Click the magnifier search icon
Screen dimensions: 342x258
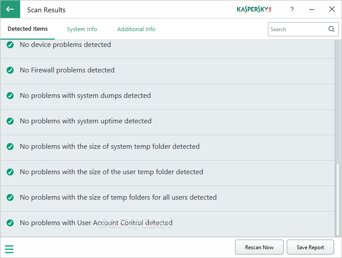[x=331, y=29]
